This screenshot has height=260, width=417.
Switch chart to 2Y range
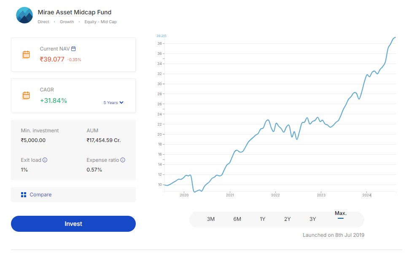coord(288,219)
